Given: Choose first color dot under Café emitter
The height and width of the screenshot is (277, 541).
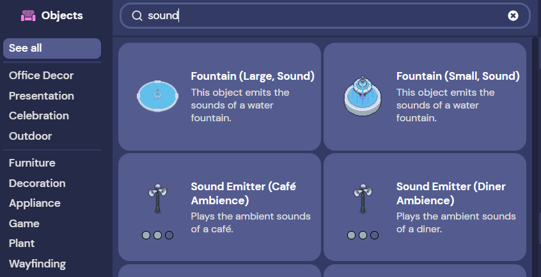Looking at the screenshot, I should (146, 236).
